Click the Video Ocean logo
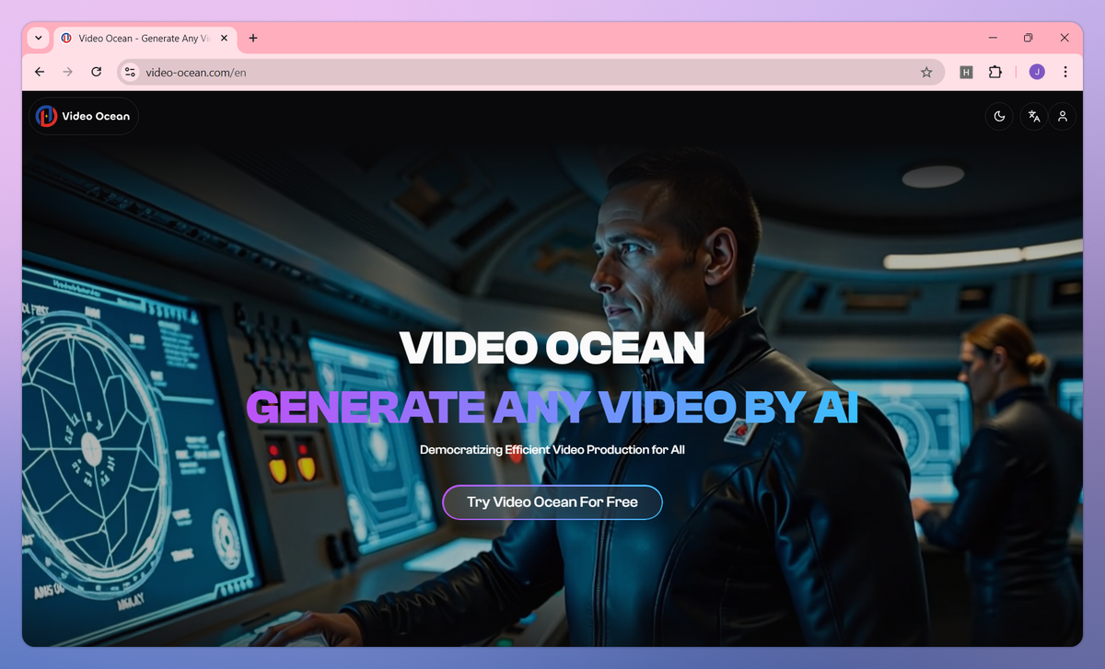Image resolution: width=1105 pixels, height=669 pixels. [x=84, y=116]
